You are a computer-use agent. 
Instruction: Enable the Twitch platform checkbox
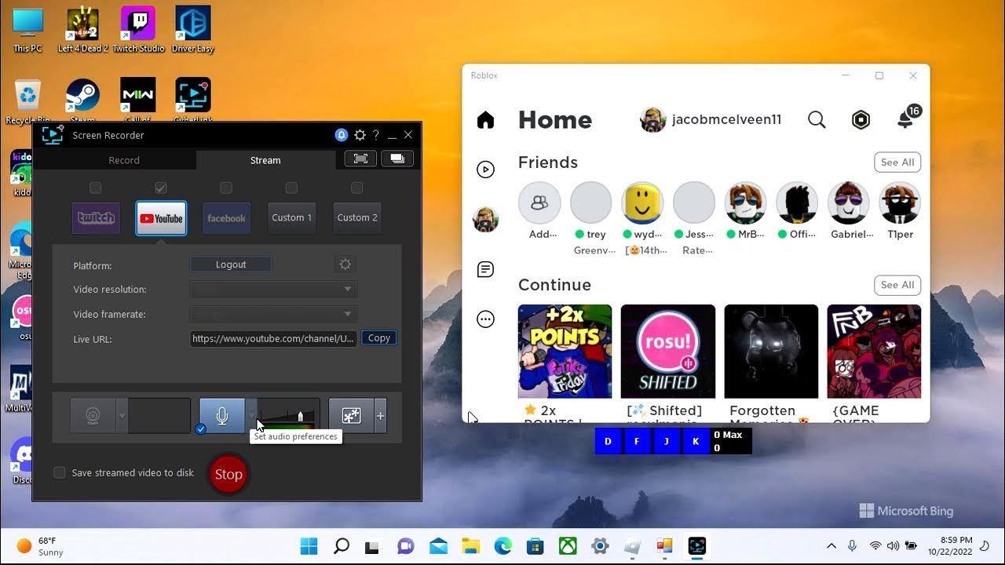96,188
